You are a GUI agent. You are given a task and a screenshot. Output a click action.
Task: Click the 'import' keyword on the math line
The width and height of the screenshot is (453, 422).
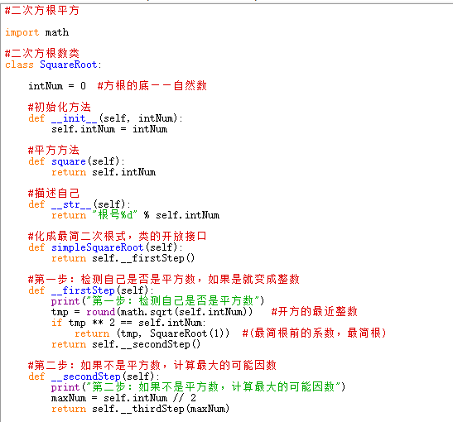point(22,32)
